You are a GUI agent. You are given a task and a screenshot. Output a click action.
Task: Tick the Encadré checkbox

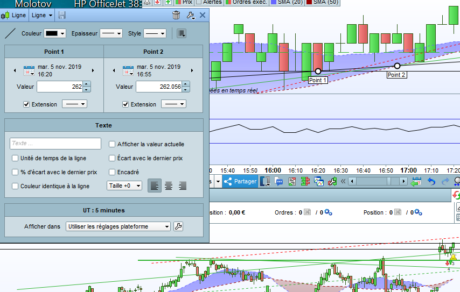[112, 172]
